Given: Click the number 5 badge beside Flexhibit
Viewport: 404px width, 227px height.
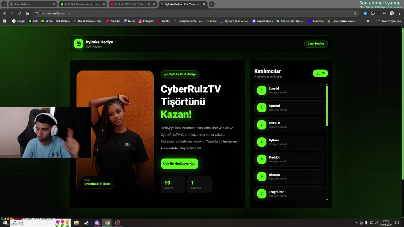Looking at the screenshot, I should pos(262,159).
